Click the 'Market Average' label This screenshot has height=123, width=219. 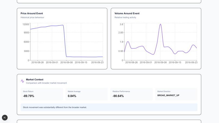tap(74, 92)
